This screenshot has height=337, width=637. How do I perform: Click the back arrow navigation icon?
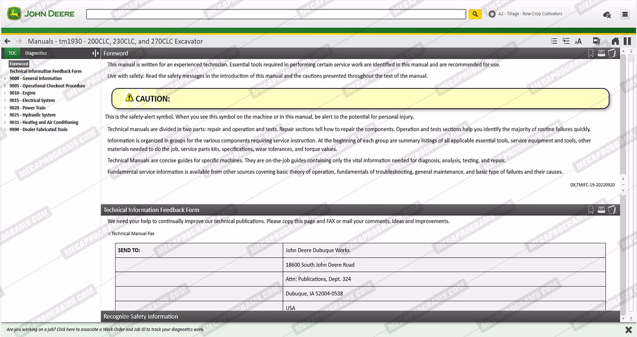tap(7, 41)
